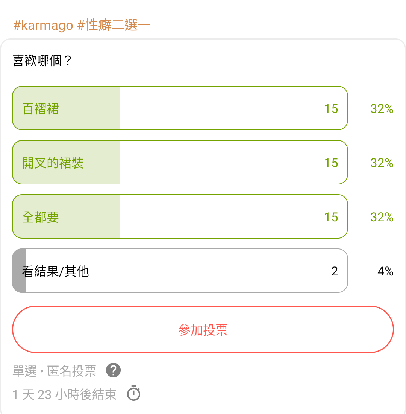Click the 單選・匿名投票 info text
Viewport: 406px width, 414px height.
55,371
